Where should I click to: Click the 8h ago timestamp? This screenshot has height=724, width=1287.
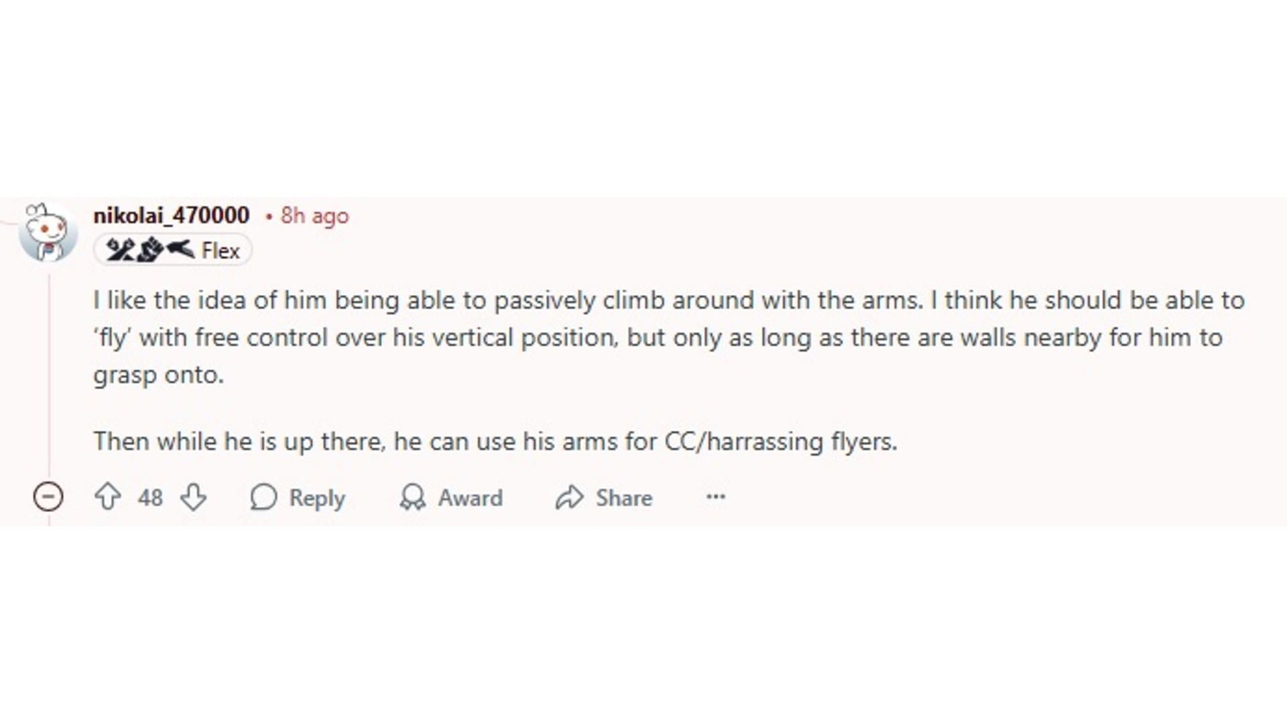tap(314, 215)
